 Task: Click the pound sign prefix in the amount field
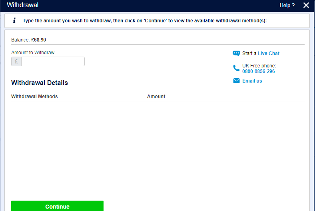click(x=16, y=61)
